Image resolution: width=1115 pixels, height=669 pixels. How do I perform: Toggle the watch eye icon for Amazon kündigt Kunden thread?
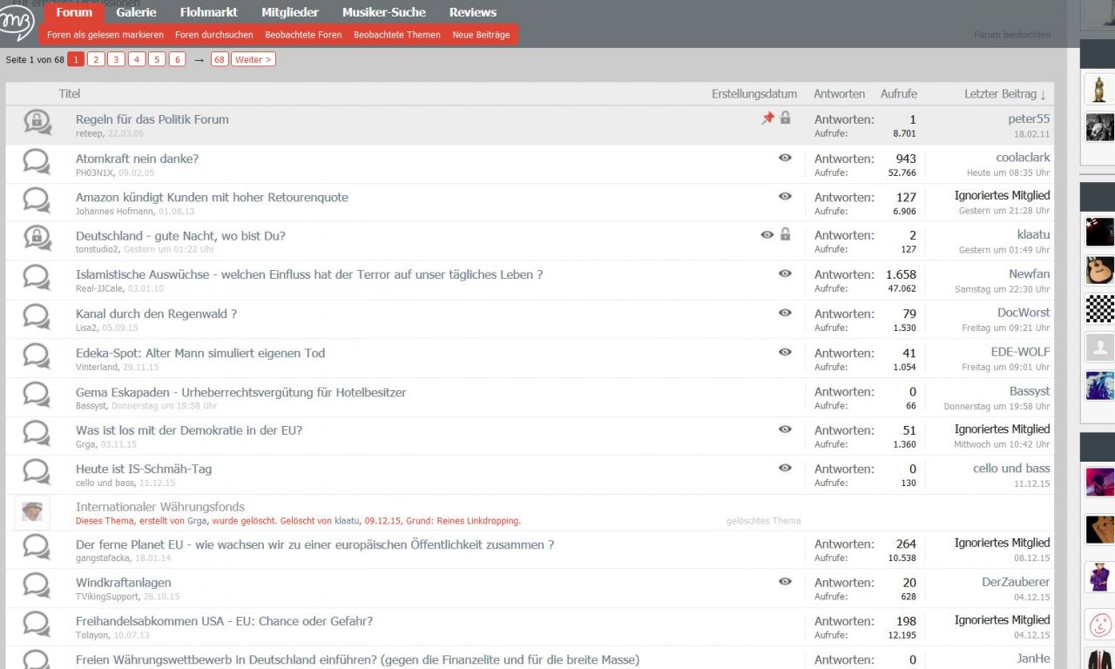(x=785, y=196)
